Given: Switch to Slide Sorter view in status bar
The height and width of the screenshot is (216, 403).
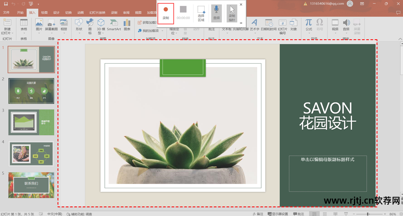Looking at the screenshot, I should [324, 214].
